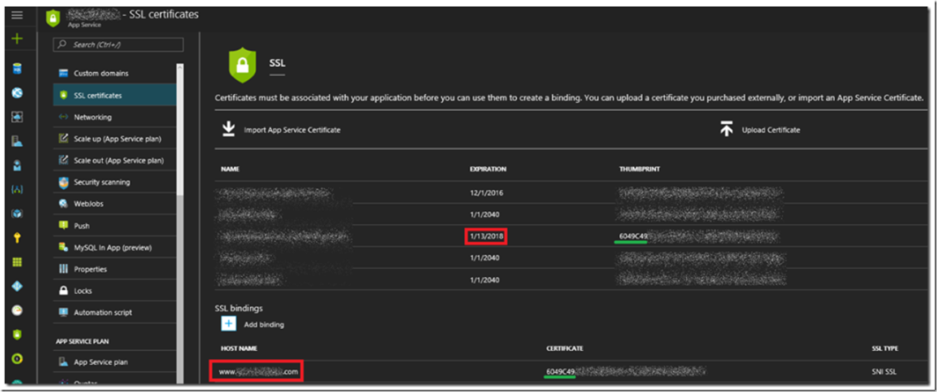
Task: Open MySQL In App (preview)
Action: tap(112, 247)
